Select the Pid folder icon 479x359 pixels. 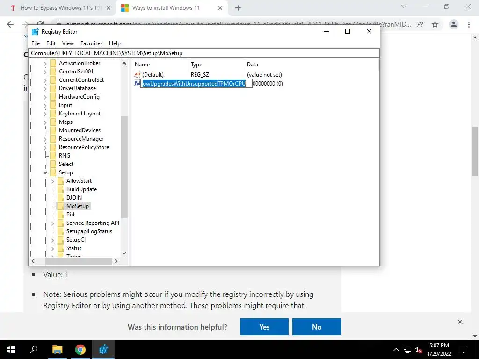60,214
